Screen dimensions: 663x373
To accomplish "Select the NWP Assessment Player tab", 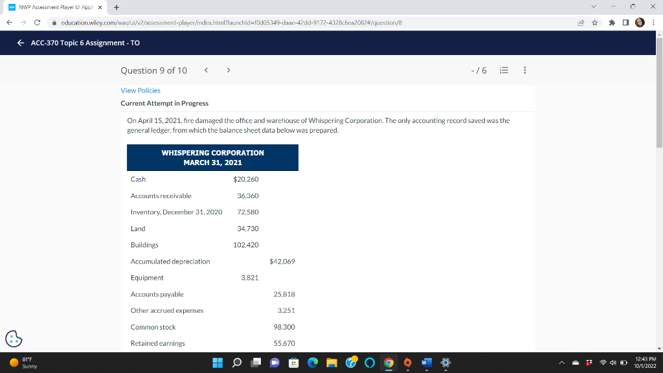I will pos(55,7).
